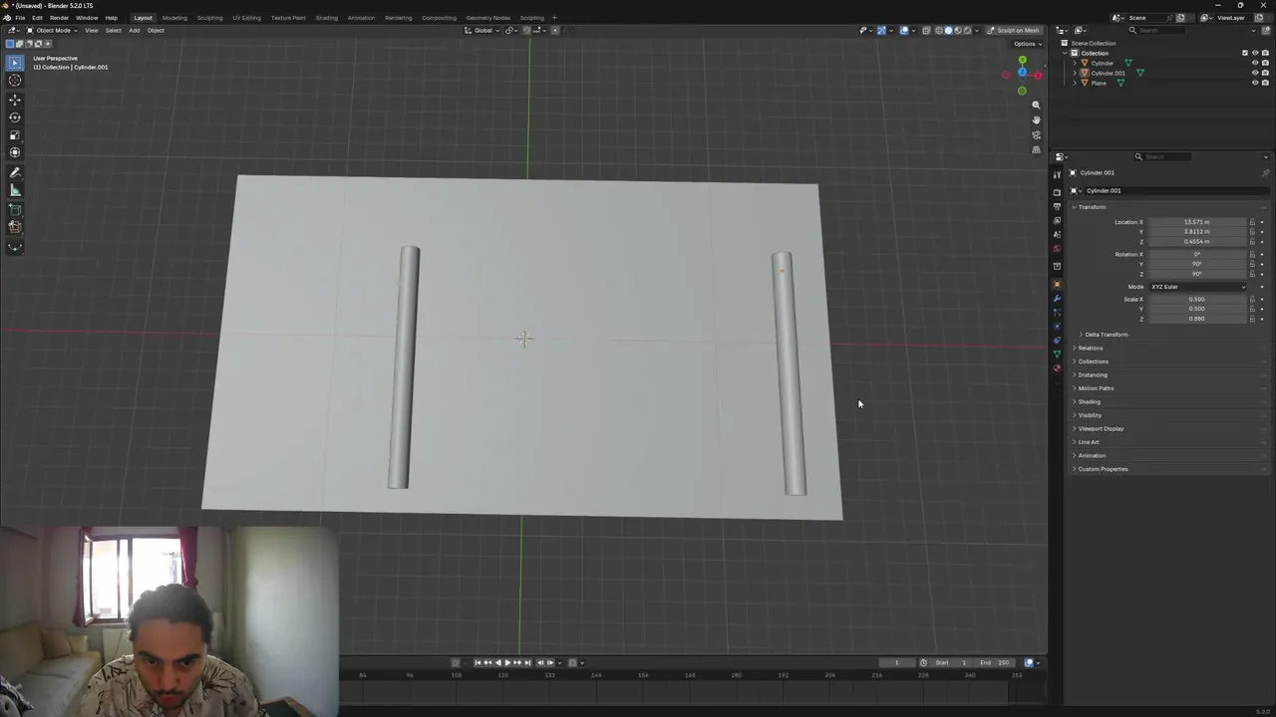The image size is (1276, 717).
Task: Open the viewport Options popover
Action: pyautogui.click(x=1026, y=44)
